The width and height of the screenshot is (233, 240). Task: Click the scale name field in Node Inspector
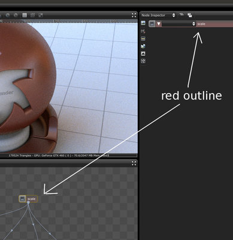(x=214, y=24)
